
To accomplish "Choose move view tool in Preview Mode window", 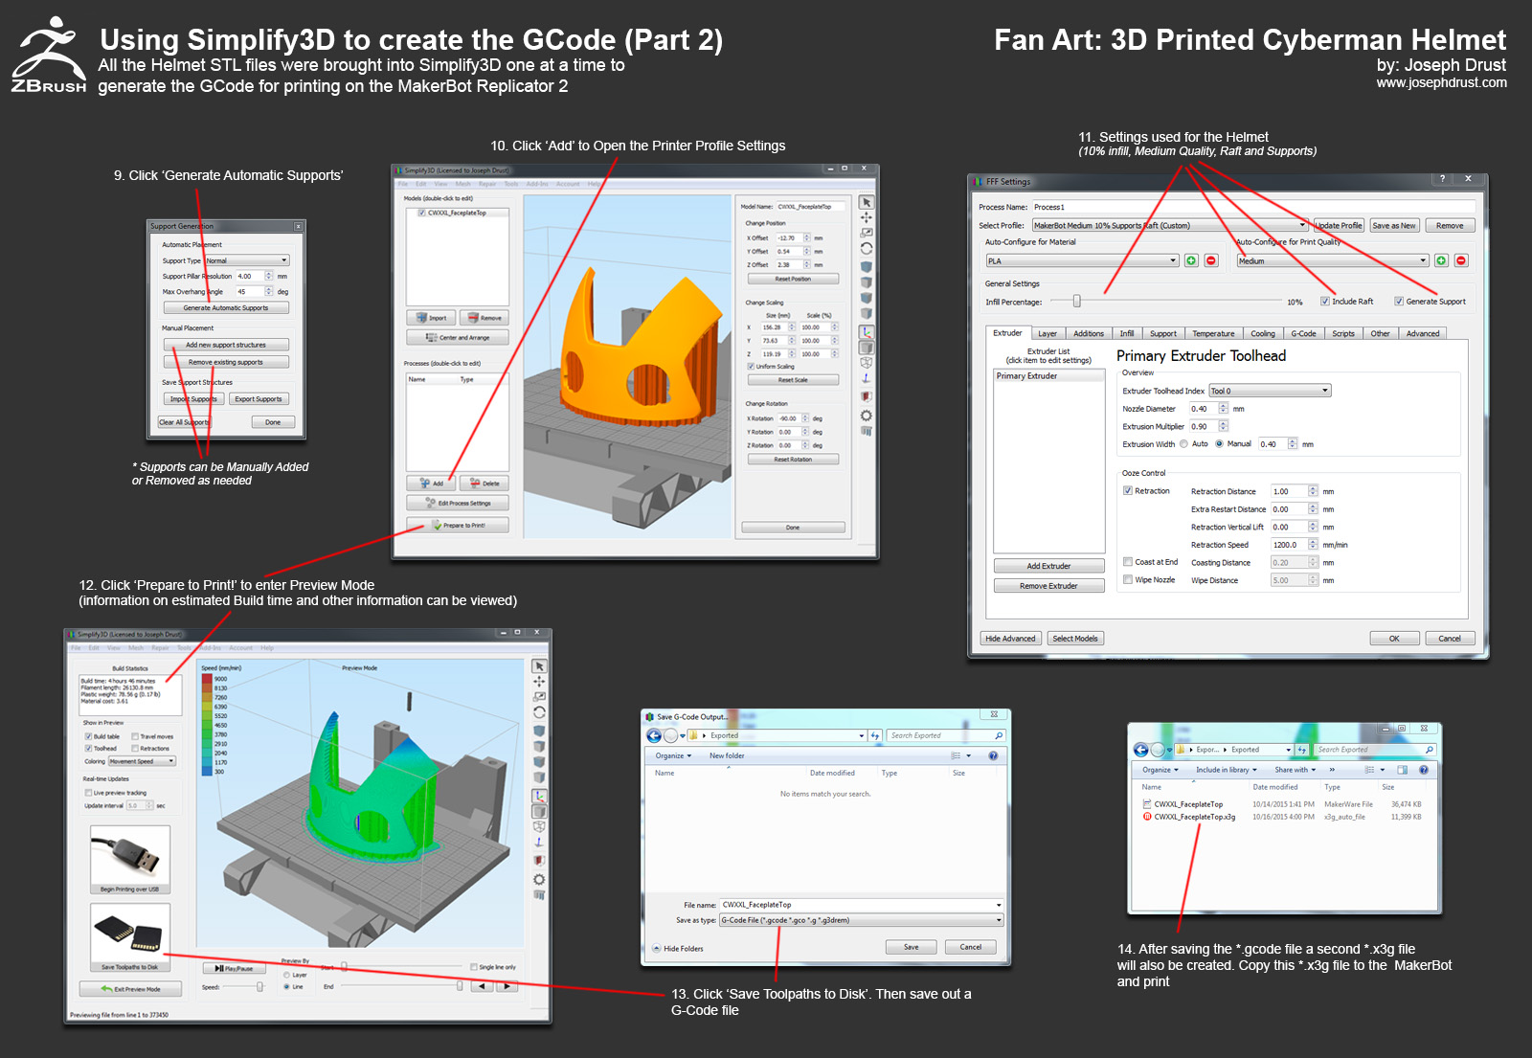I will [539, 682].
